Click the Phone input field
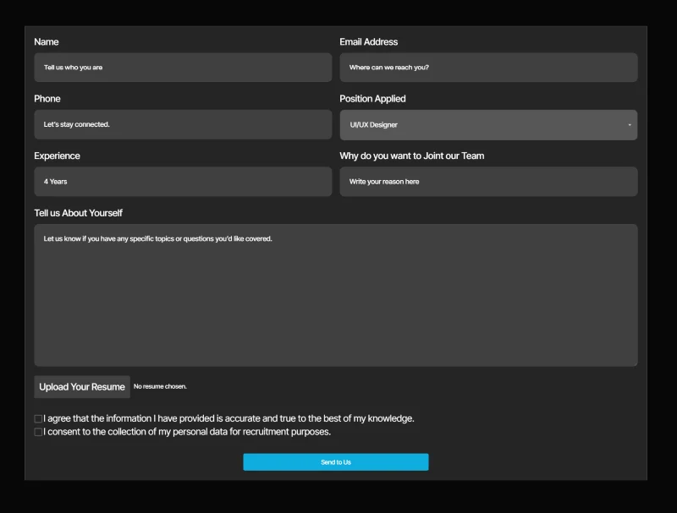This screenshot has height=513, width=677. [183, 124]
